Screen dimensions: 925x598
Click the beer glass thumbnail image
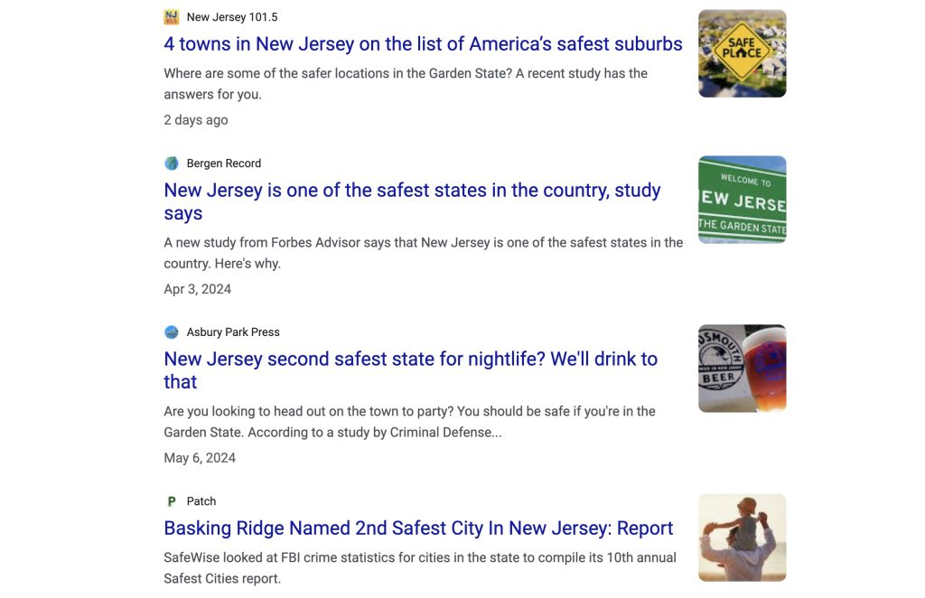click(x=742, y=369)
